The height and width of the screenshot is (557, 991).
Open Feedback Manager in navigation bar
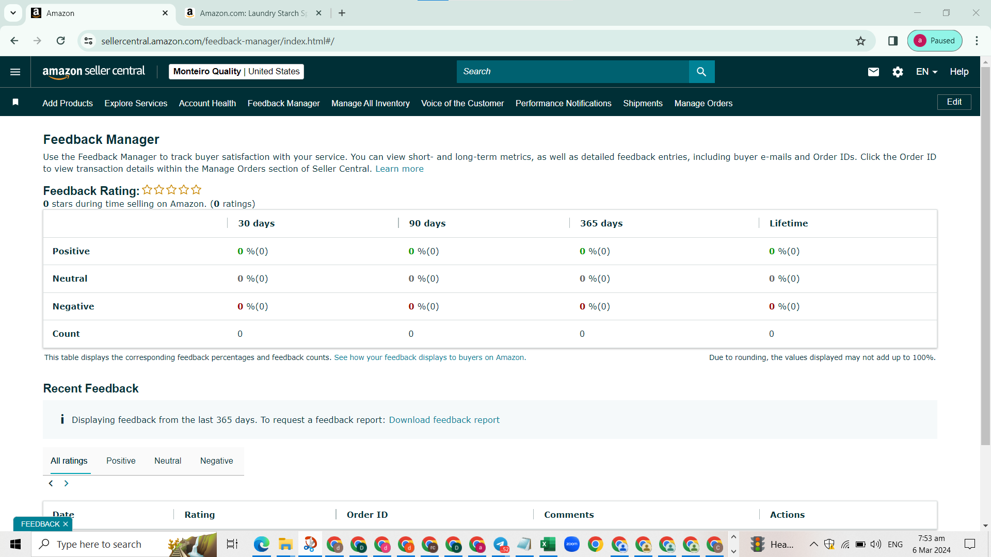click(284, 103)
